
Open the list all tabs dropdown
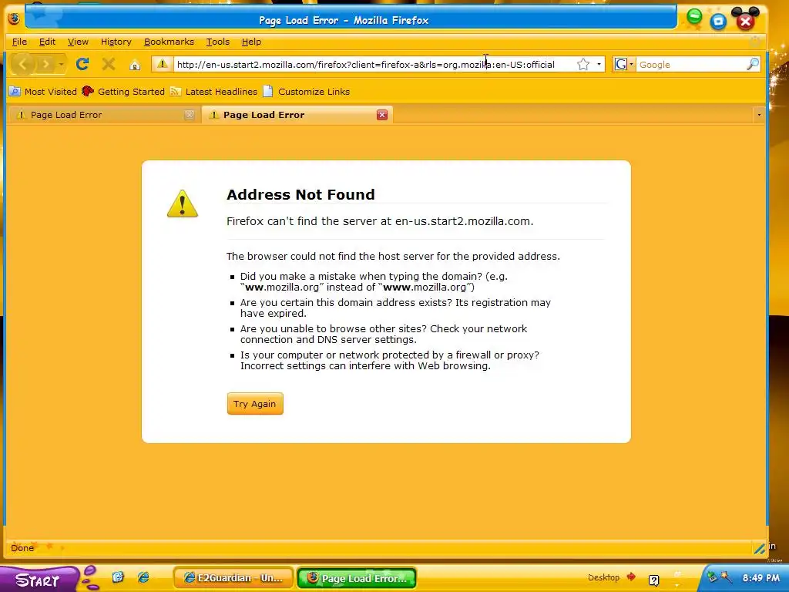(759, 115)
